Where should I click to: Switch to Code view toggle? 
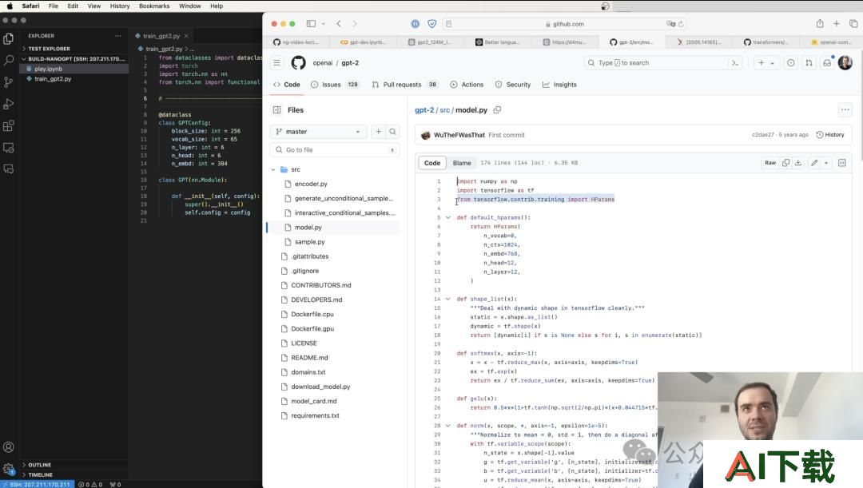[x=432, y=163]
